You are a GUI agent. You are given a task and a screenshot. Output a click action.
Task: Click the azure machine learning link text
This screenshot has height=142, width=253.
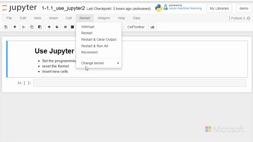185,8
